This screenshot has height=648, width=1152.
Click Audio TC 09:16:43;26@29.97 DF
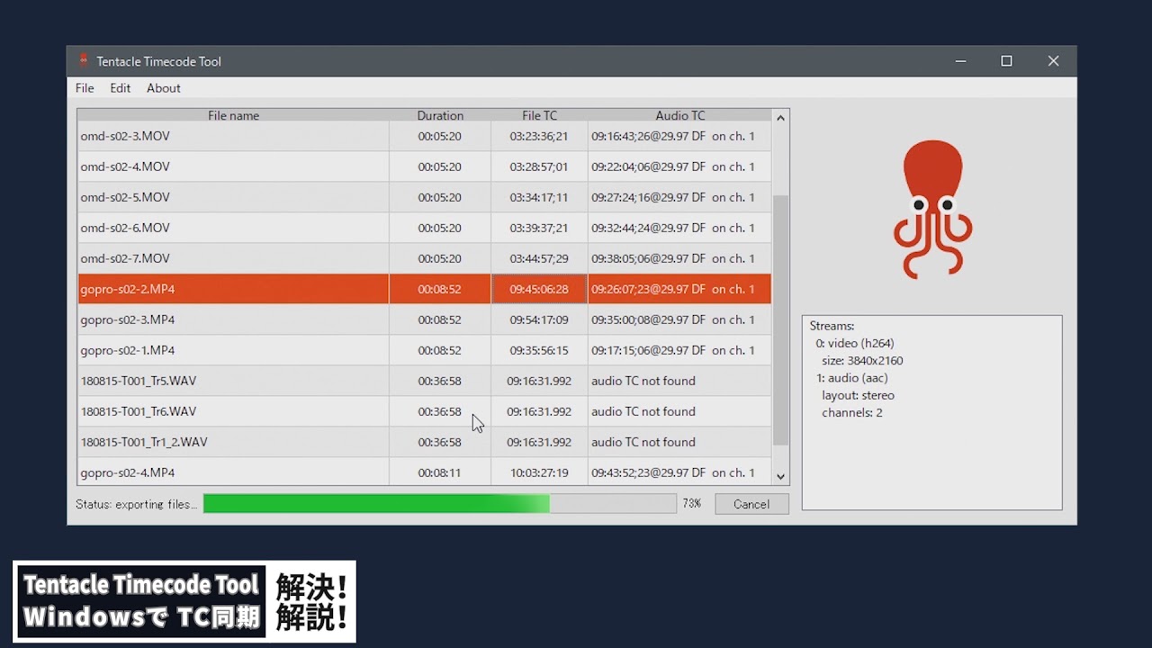pos(649,136)
